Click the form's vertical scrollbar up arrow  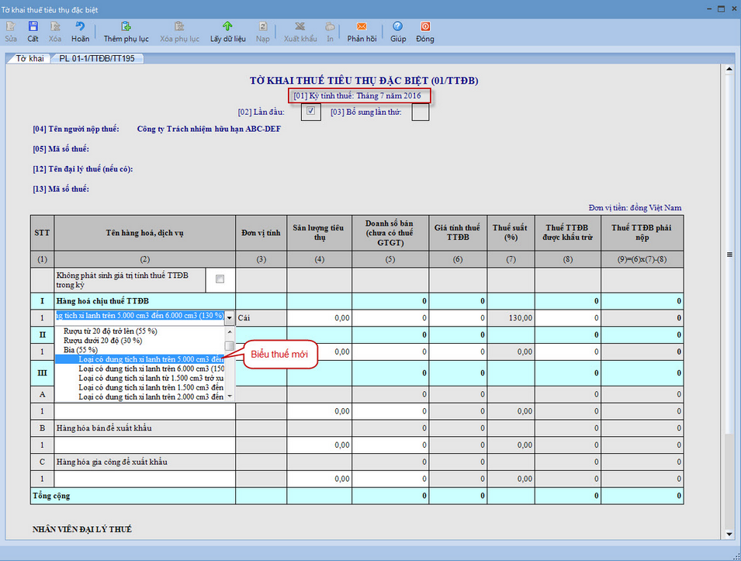[729, 70]
